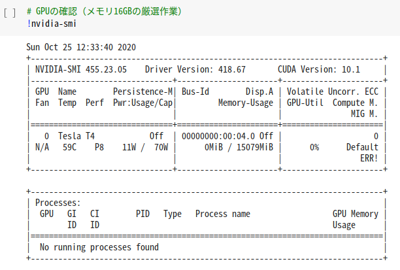Select the performance state 'P8'
This screenshot has width=400, height=270.
pos(99,147)
